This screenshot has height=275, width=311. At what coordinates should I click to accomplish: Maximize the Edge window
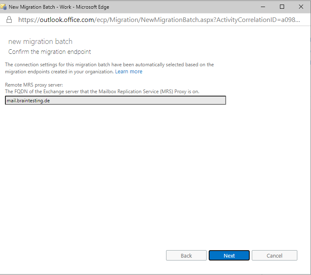[x=282, y=7]
